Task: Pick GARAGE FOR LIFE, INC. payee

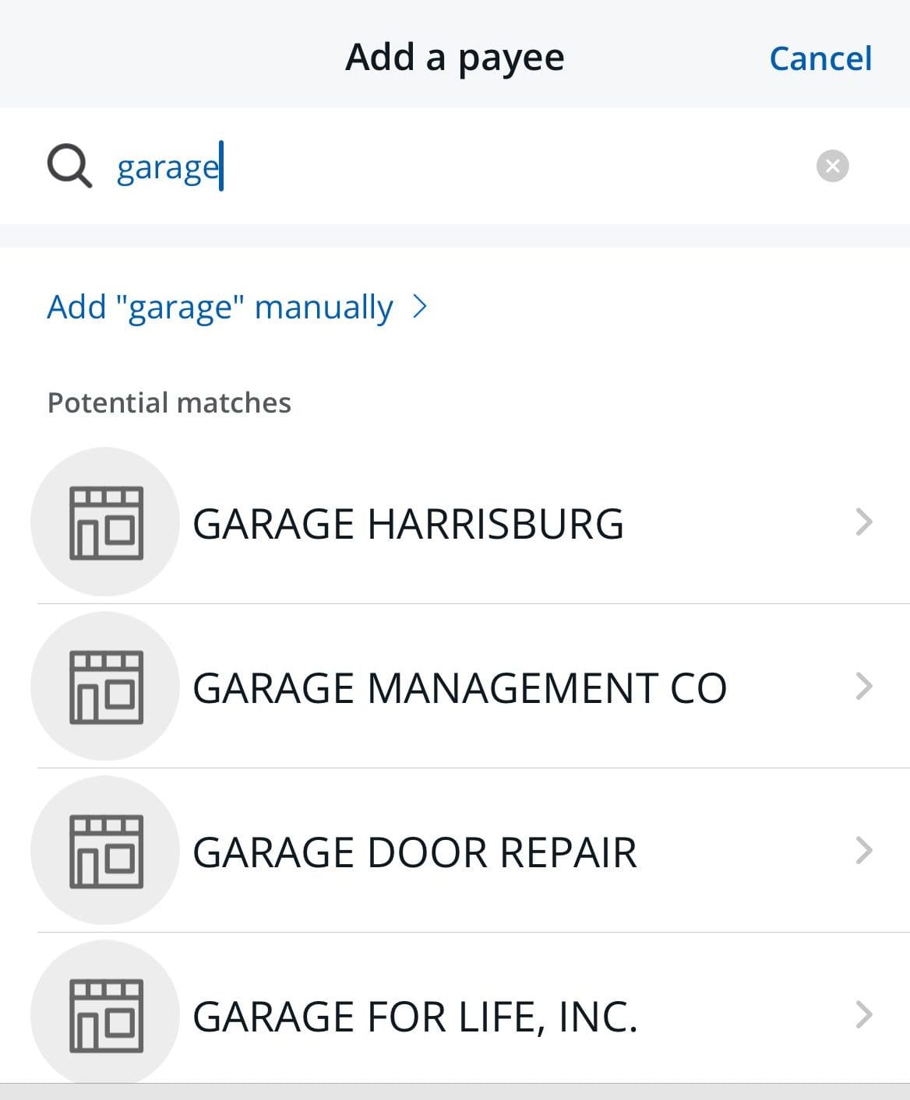Action: 415,1017
